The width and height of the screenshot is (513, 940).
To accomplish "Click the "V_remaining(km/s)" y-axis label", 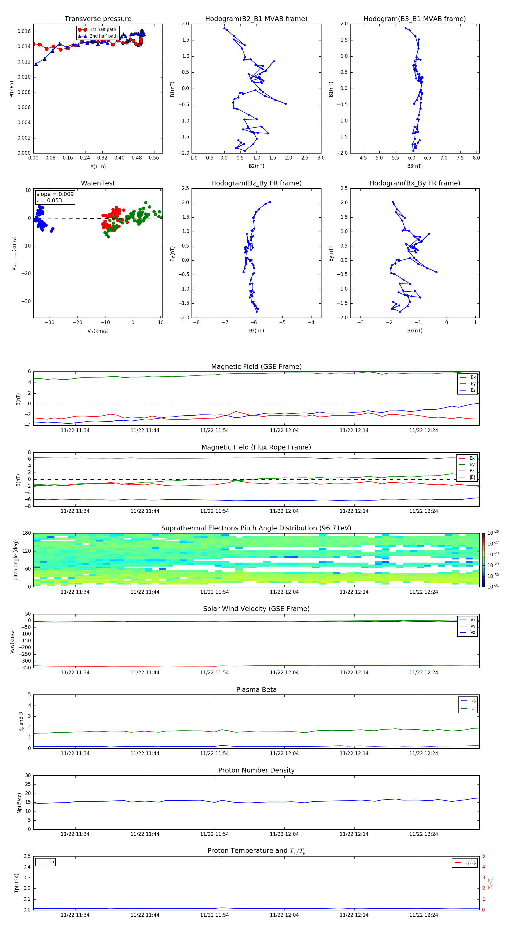I will tap(14, 253).
